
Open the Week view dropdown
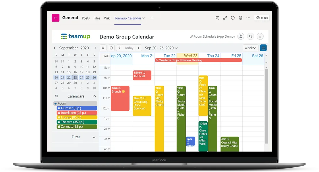[x=250, y=48]
